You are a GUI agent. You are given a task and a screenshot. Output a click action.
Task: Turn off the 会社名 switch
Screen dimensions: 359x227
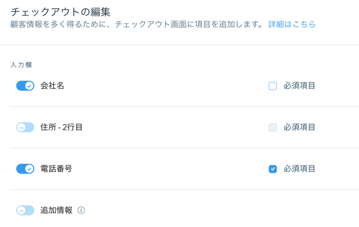pos(25,86)
